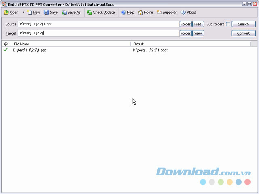Click the Save toolbar button

tap(51, 13)
